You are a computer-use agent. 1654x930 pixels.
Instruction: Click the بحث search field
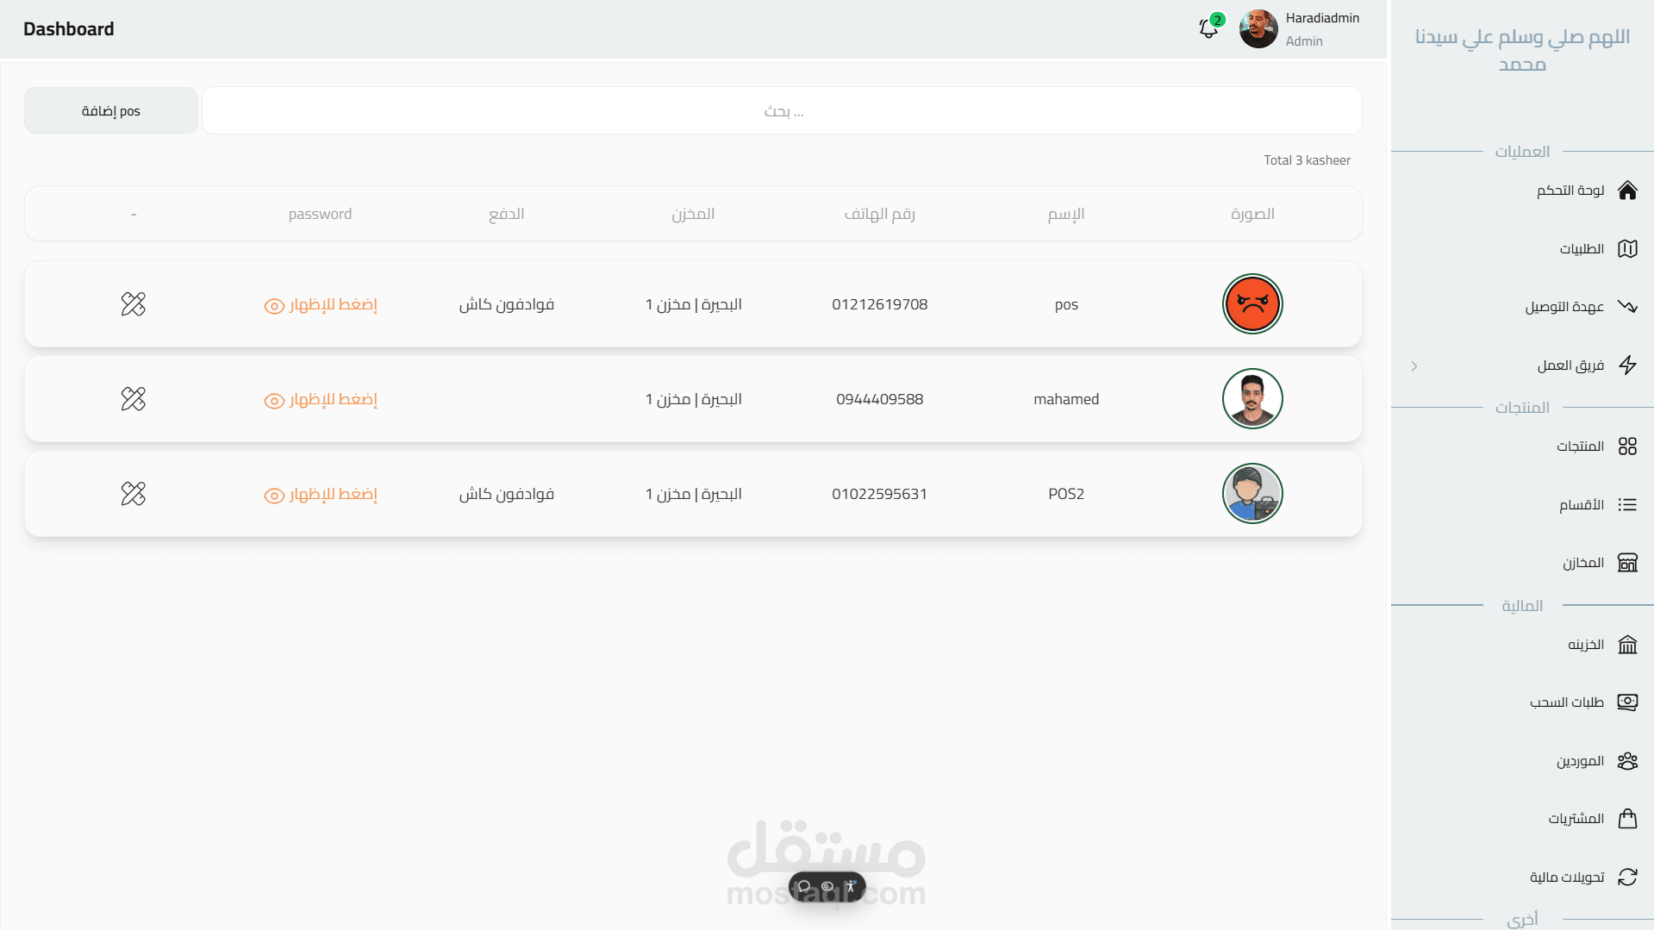pyautogui.click(x=782, y=110)
